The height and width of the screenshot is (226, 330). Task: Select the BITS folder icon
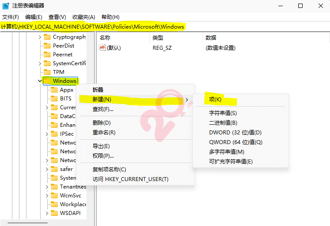(54, 99)
